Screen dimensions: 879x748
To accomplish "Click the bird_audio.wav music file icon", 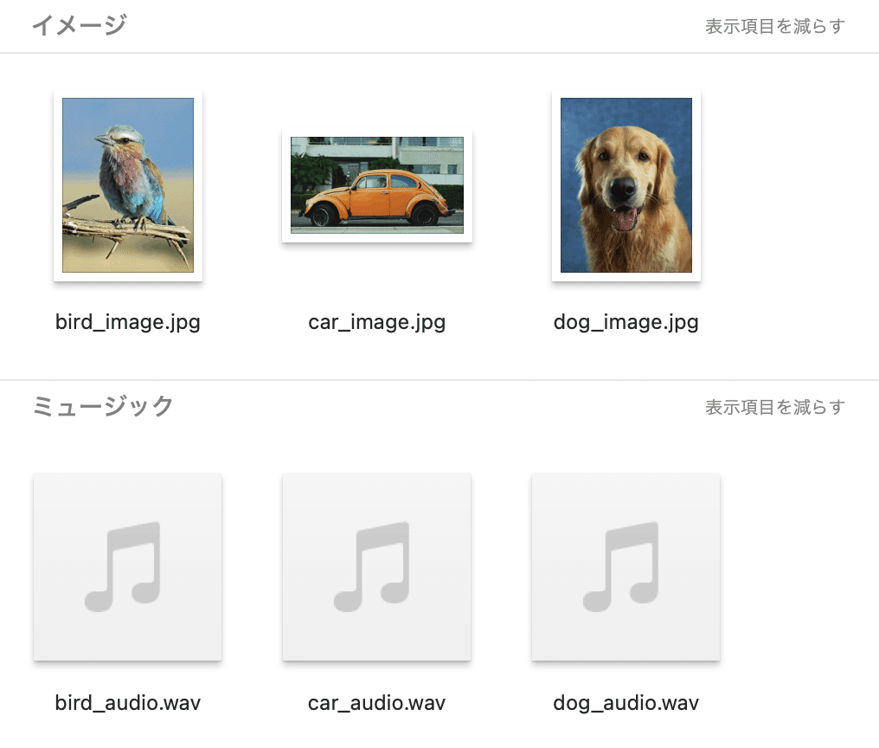I will [128, 567].
